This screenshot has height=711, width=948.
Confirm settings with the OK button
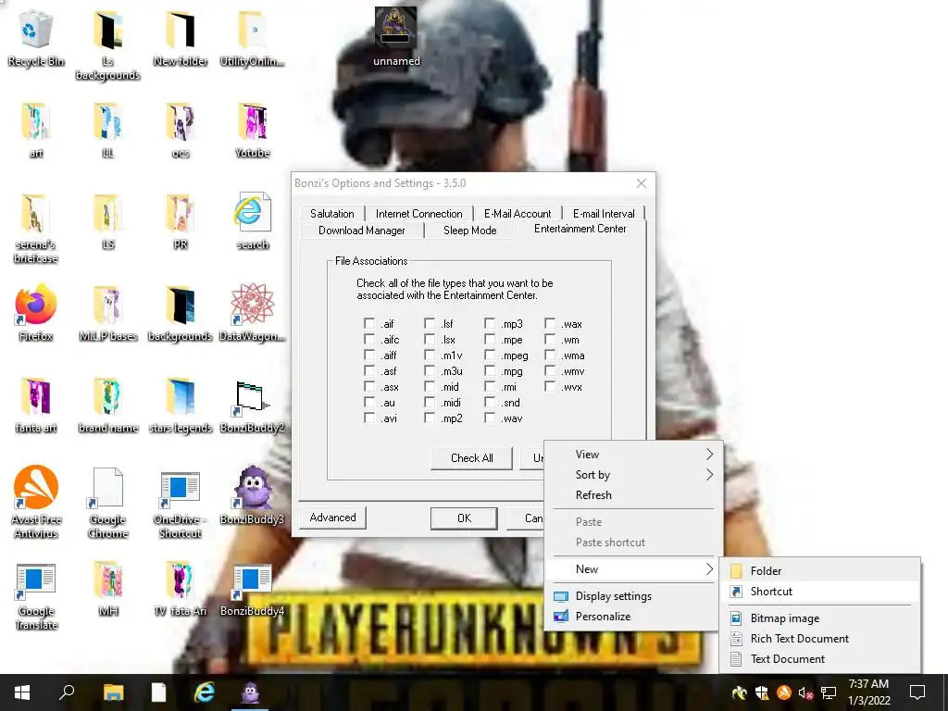[464, 518]
